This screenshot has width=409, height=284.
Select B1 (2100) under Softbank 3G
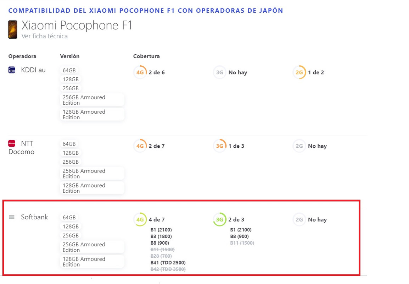click(x=241, y=230)
